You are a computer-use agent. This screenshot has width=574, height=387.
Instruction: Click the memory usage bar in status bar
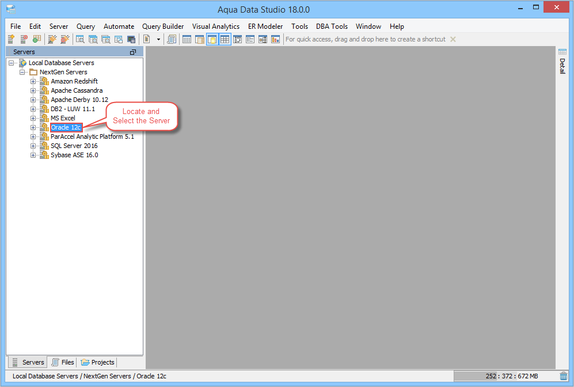[x=505, y=376]
